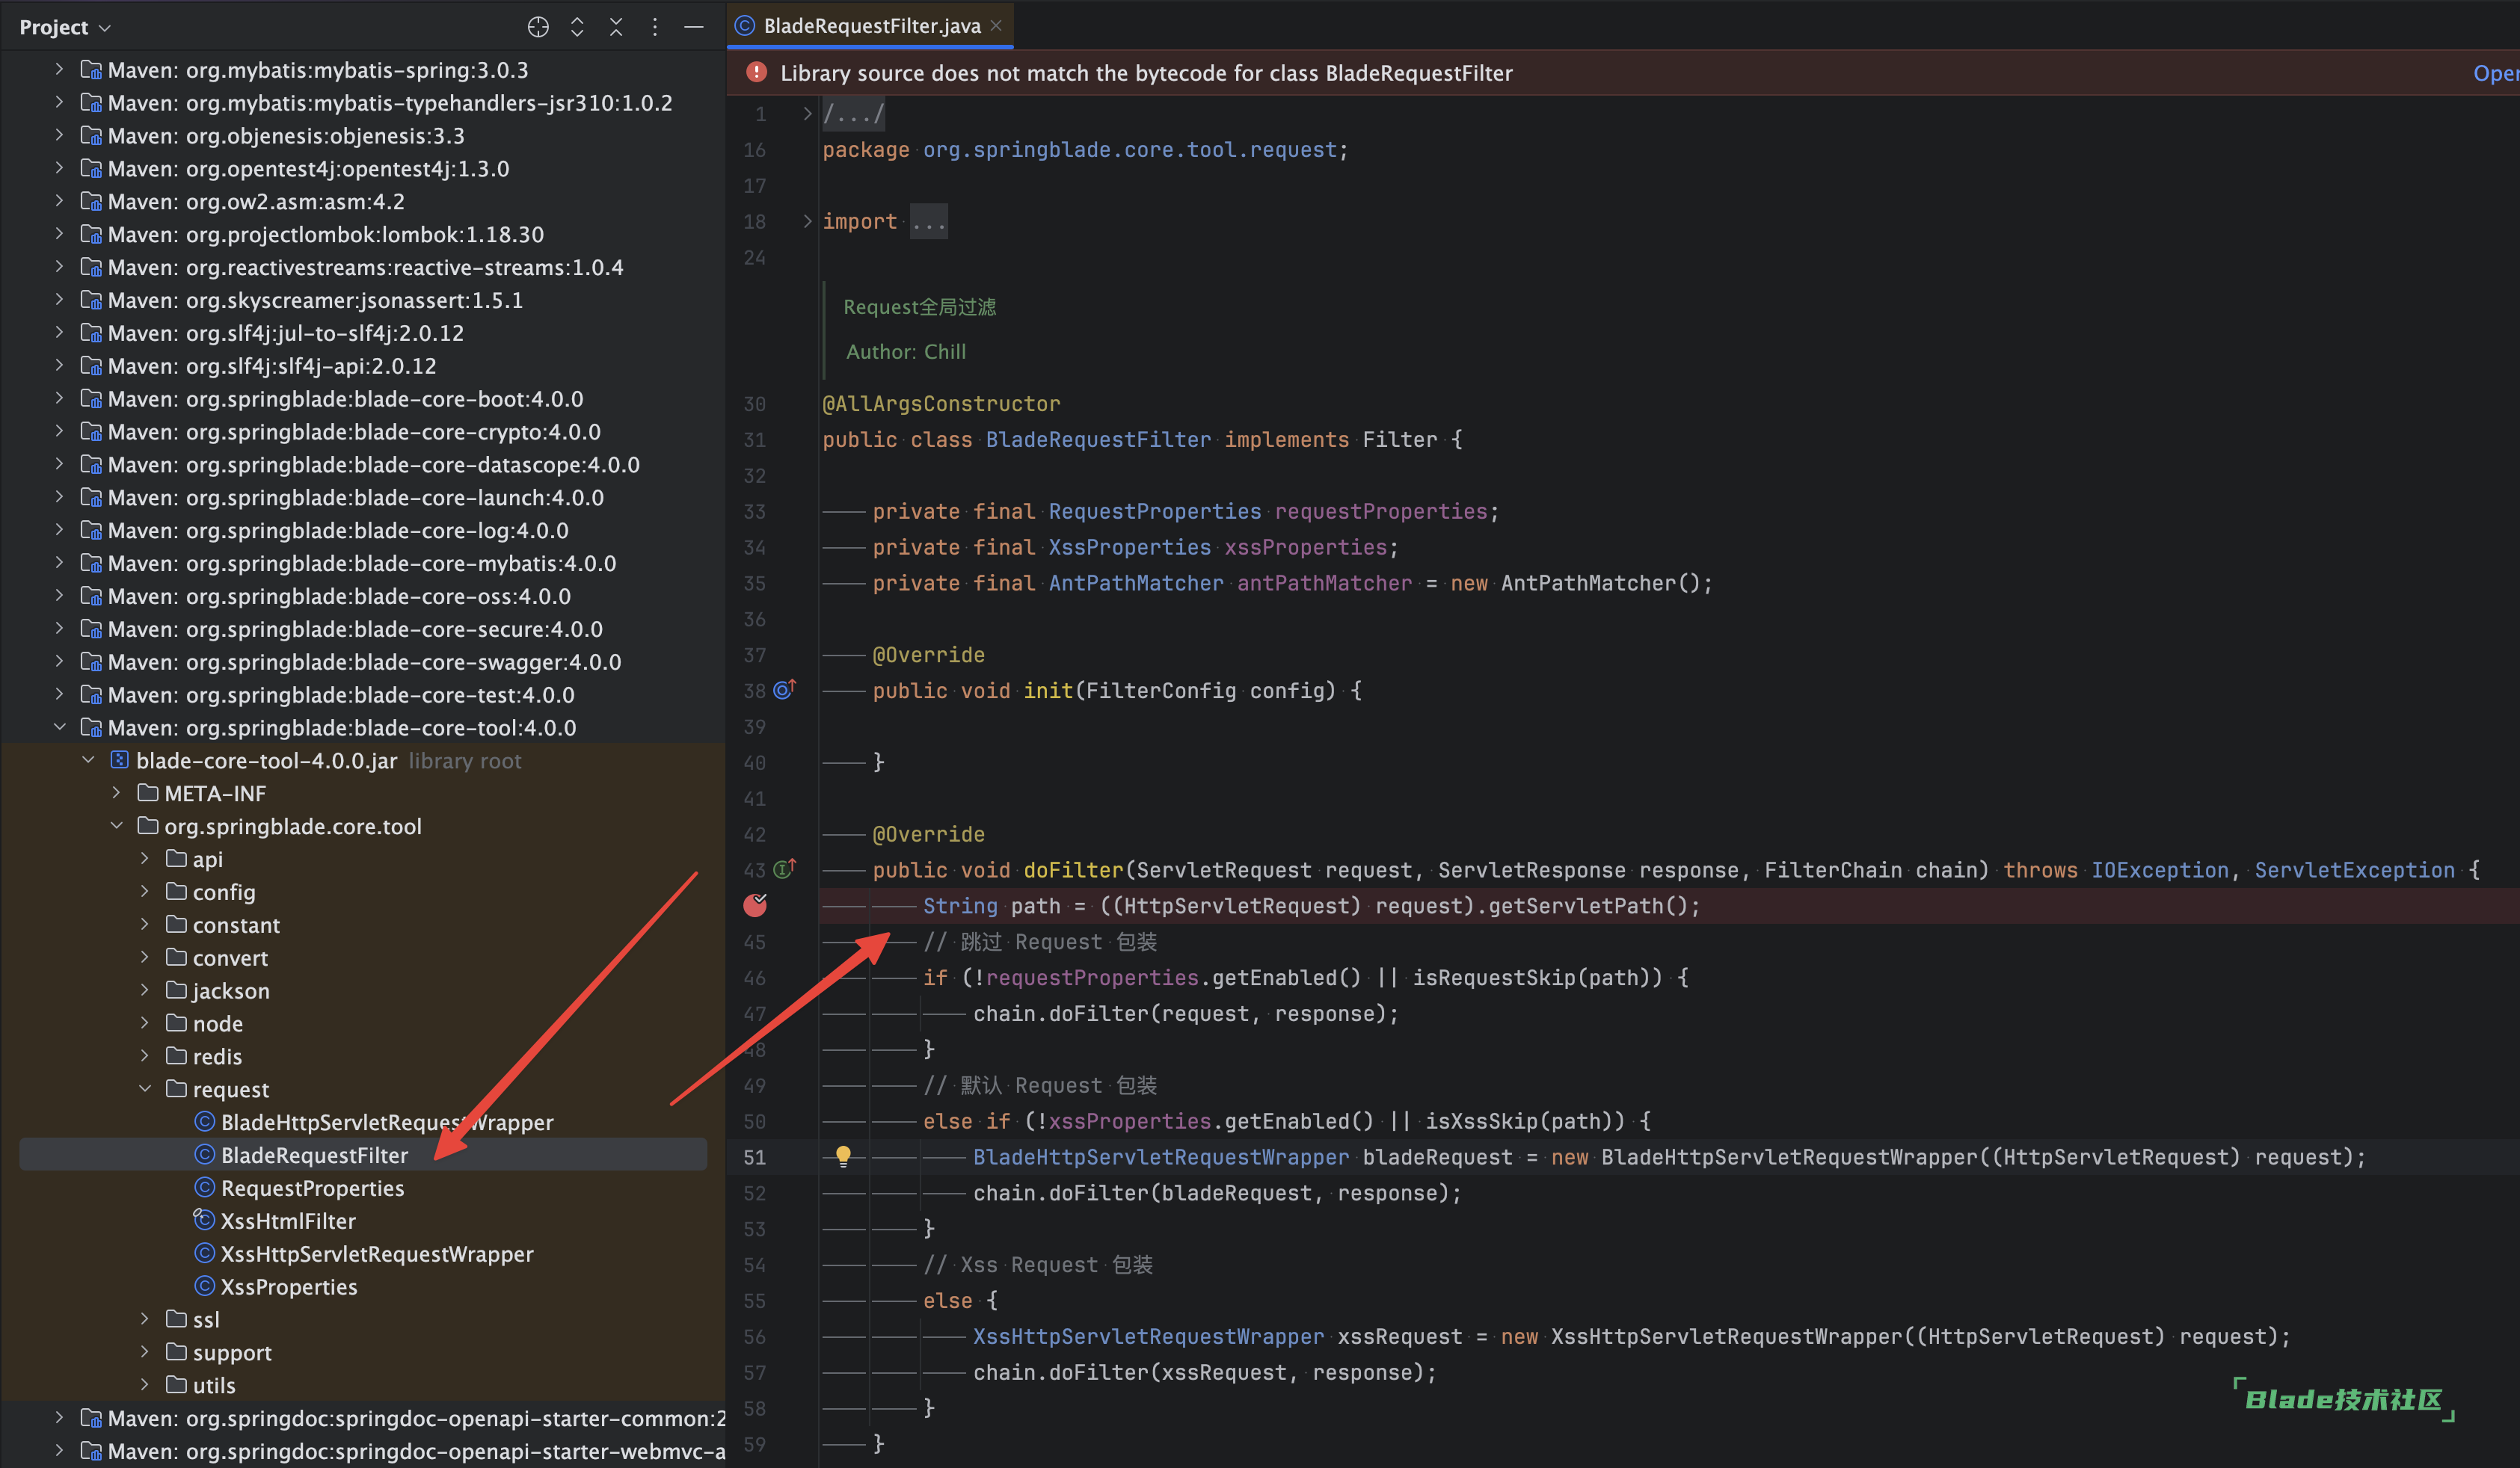
Task: Select Maven blade-core-log:4.0.0 row
Action: pyautogui.click(x=362, y=531)
